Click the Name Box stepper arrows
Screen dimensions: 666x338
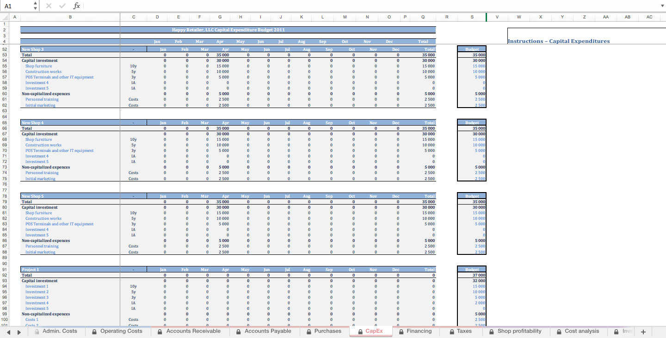(36, 6)
